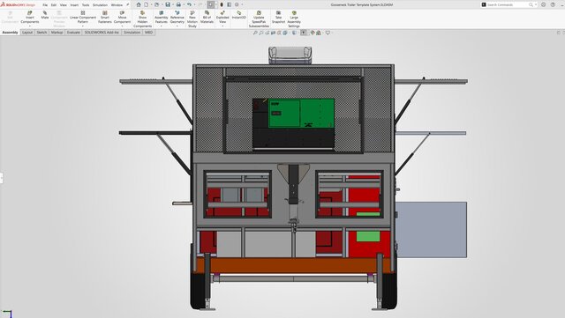The width and height of the screenshot is (565, 318).
Task: Open Reference Geometry tool
Action: coord(177,17)
